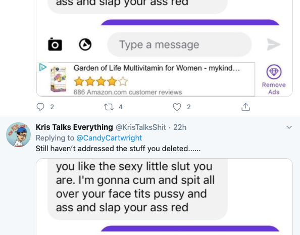Open the attached message screenshot in reply
300x235 pixels.
click(x=164, y=197)
